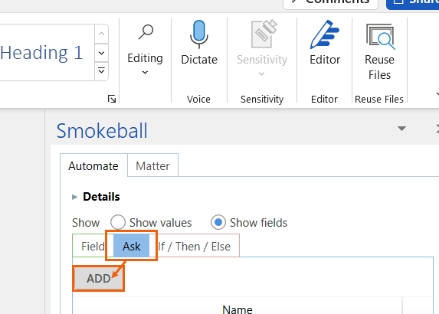The image size is (439, 314).
Task: Click the ADD button
Action: (x=99, y=279)
